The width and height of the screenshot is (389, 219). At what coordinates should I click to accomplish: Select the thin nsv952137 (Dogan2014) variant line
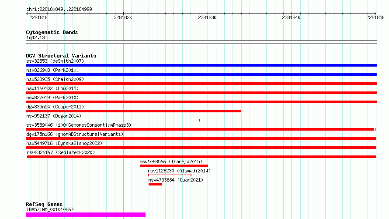click(113, 120)
